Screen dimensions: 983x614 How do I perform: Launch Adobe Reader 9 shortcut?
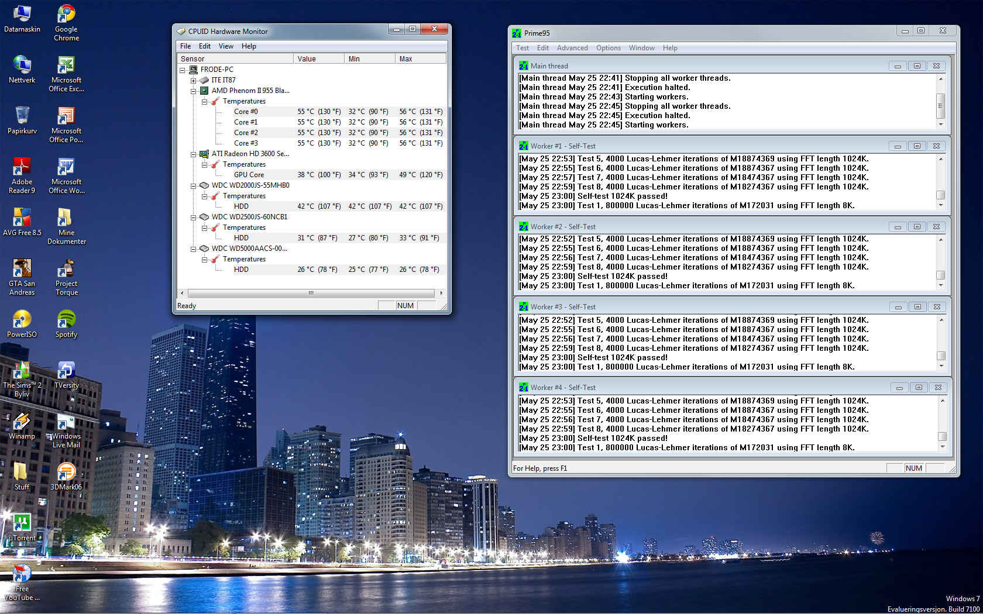22,175
